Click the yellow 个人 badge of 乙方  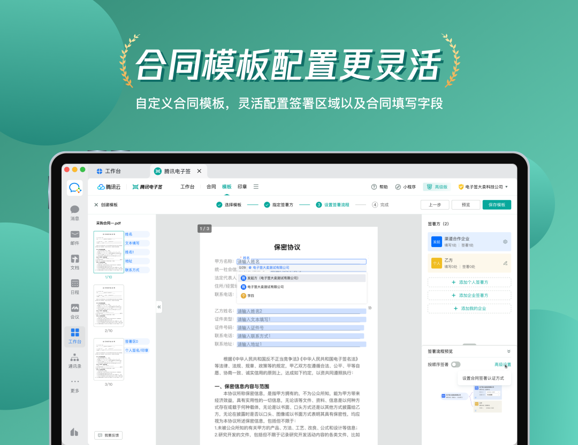[437, 263]
